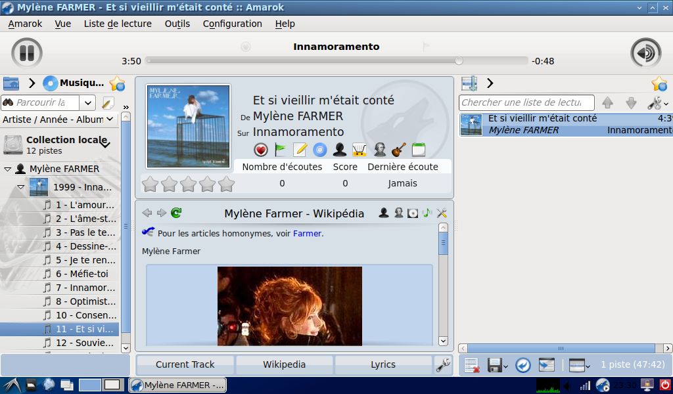673x394 pixels.
Task: Move track down with the down arrow
Action: 631,102
